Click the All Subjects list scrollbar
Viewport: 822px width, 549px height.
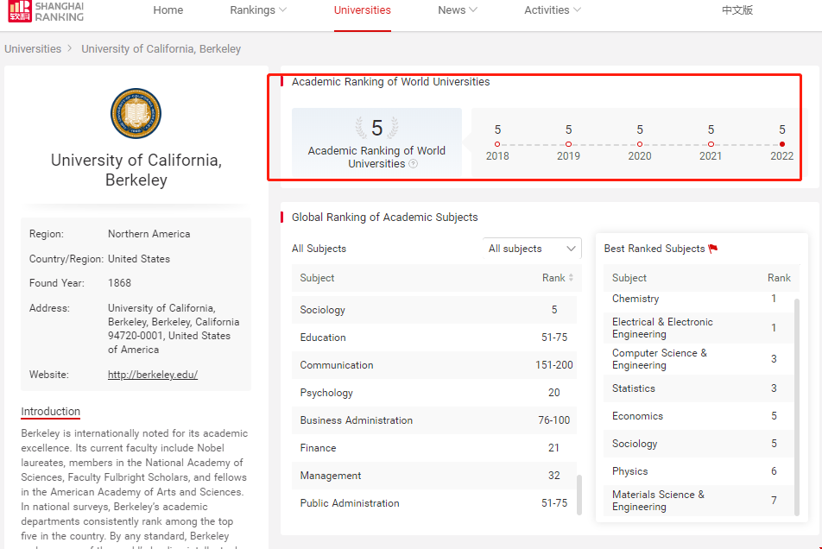click(579, 493)
